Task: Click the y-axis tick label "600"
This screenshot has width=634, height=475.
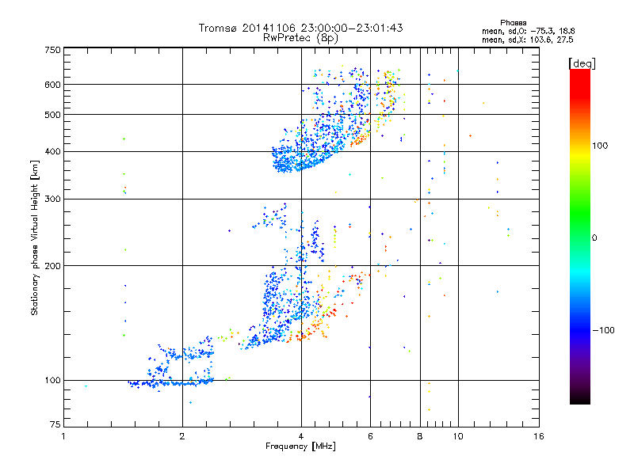Action: coord(52,85)
